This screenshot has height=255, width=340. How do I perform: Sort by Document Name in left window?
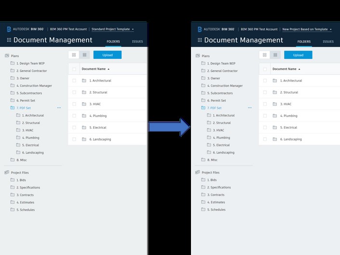tap(95, 69)
